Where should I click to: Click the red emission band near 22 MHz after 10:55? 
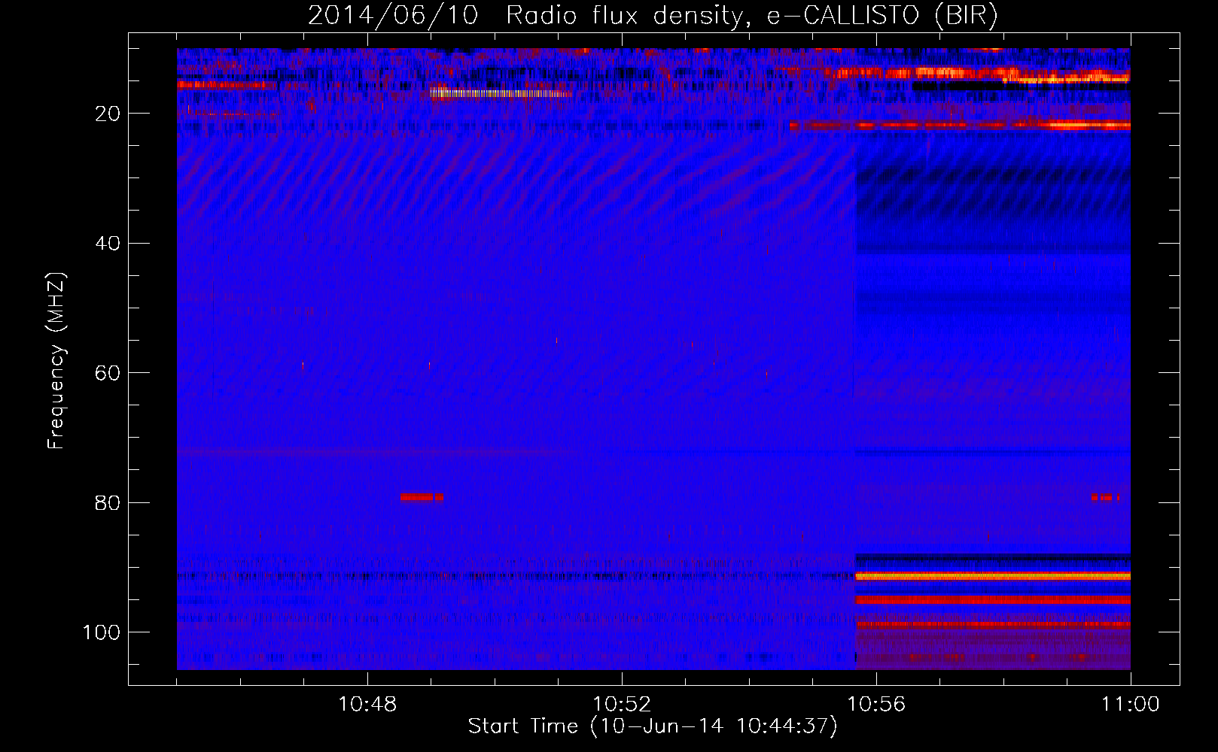pyautogui.click(x=961, y=126)
